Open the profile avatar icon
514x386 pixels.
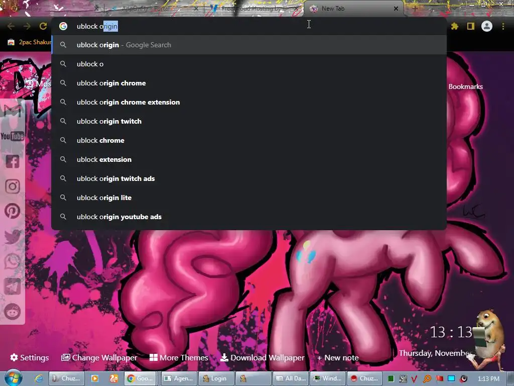pyautogui.click(x=487, y=26)
